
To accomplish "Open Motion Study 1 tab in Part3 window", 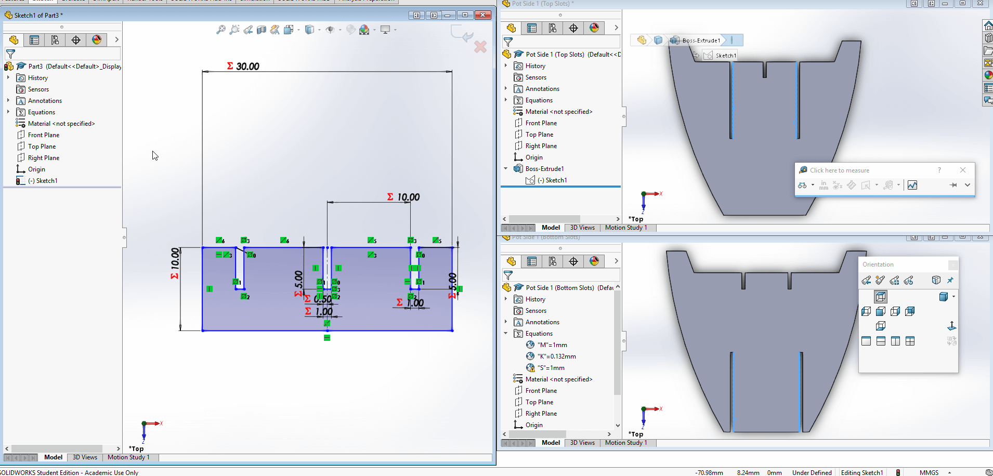I will [x=128, y=457].
